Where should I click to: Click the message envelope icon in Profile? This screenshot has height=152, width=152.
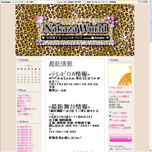pyautogui.click(x=110, y=112)
